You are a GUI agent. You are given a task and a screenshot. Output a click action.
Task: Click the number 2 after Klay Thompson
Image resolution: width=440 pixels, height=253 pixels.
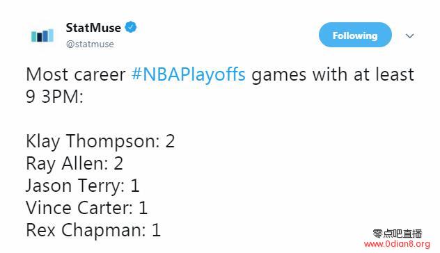pos(170,141)
